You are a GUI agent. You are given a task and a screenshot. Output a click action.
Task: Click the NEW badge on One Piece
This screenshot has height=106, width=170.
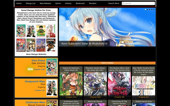[30, 69]
